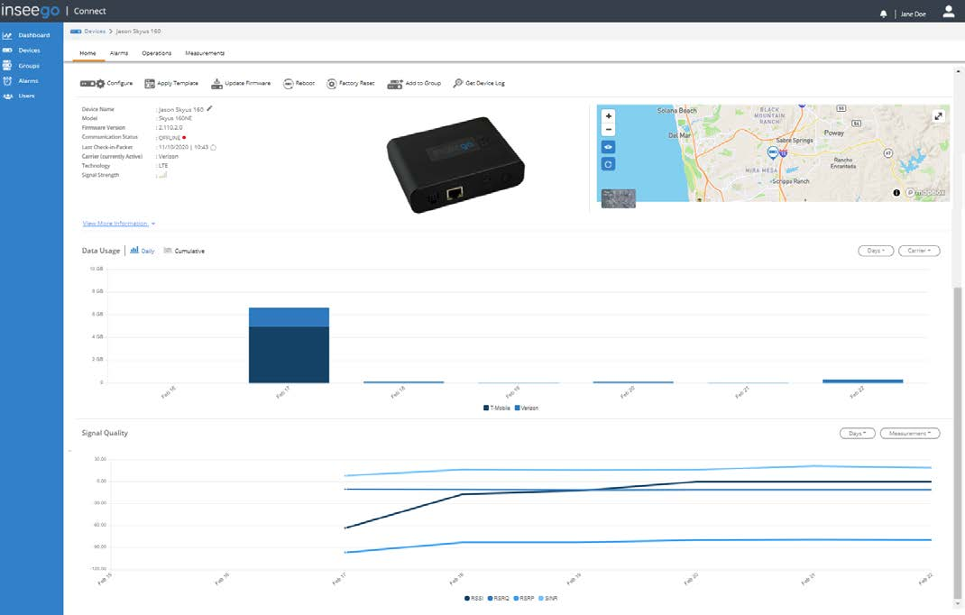This screenshot has height=615, width=965.
Task: Toggle Verizon series in usage legend
Action: coord(526,408)
